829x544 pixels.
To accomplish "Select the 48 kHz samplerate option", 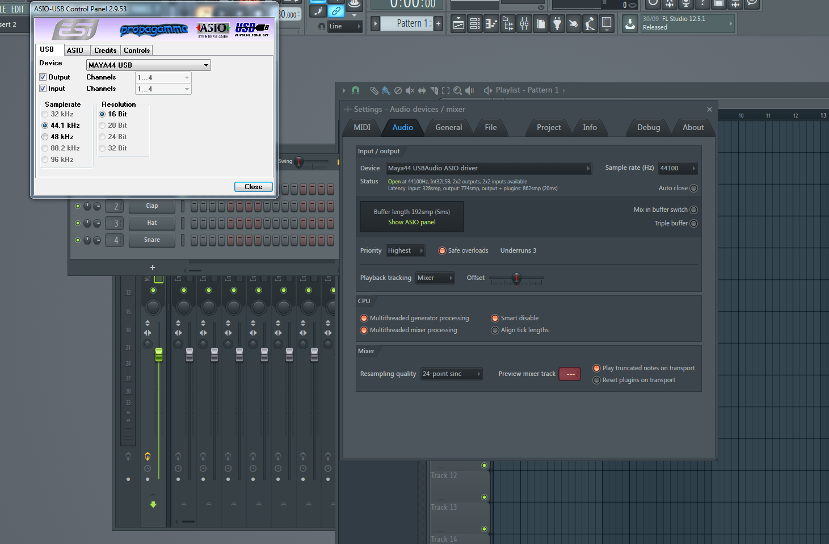I will [x=45, y=137].
